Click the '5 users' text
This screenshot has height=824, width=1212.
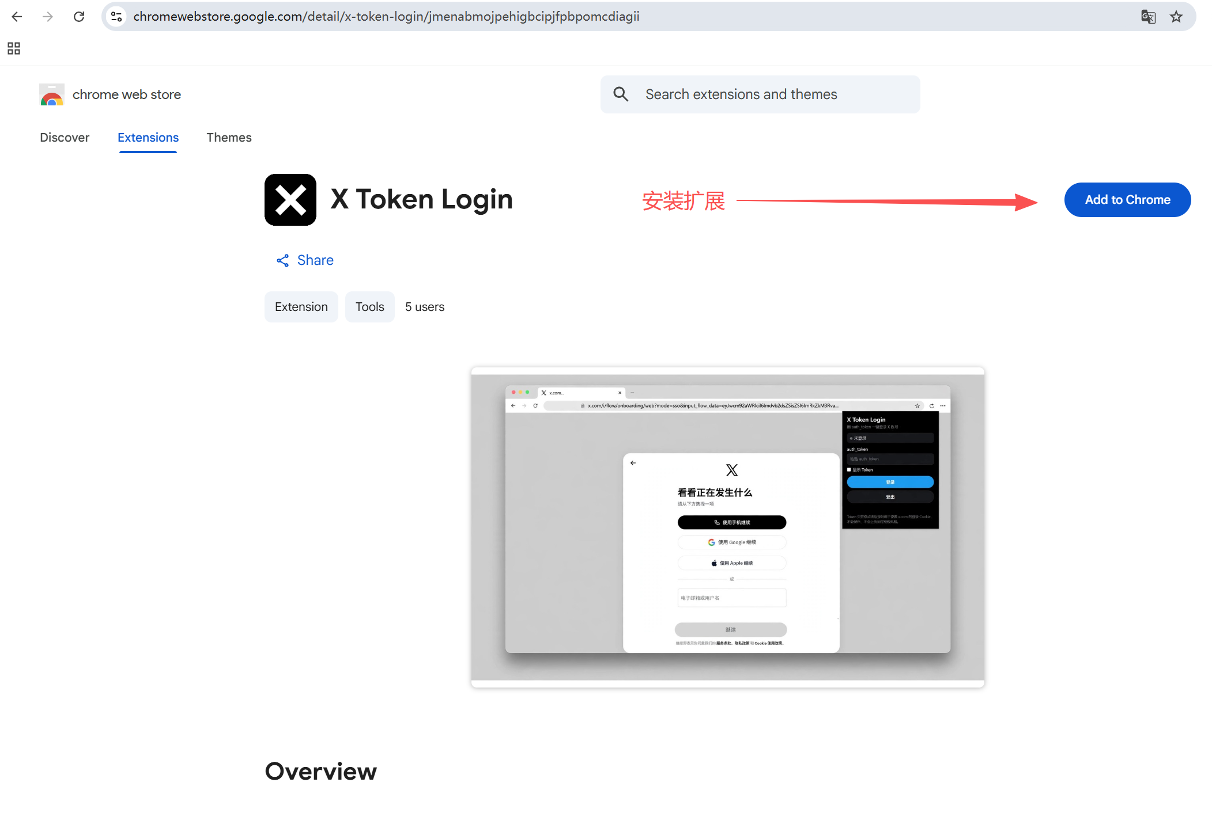coord(425,307)
